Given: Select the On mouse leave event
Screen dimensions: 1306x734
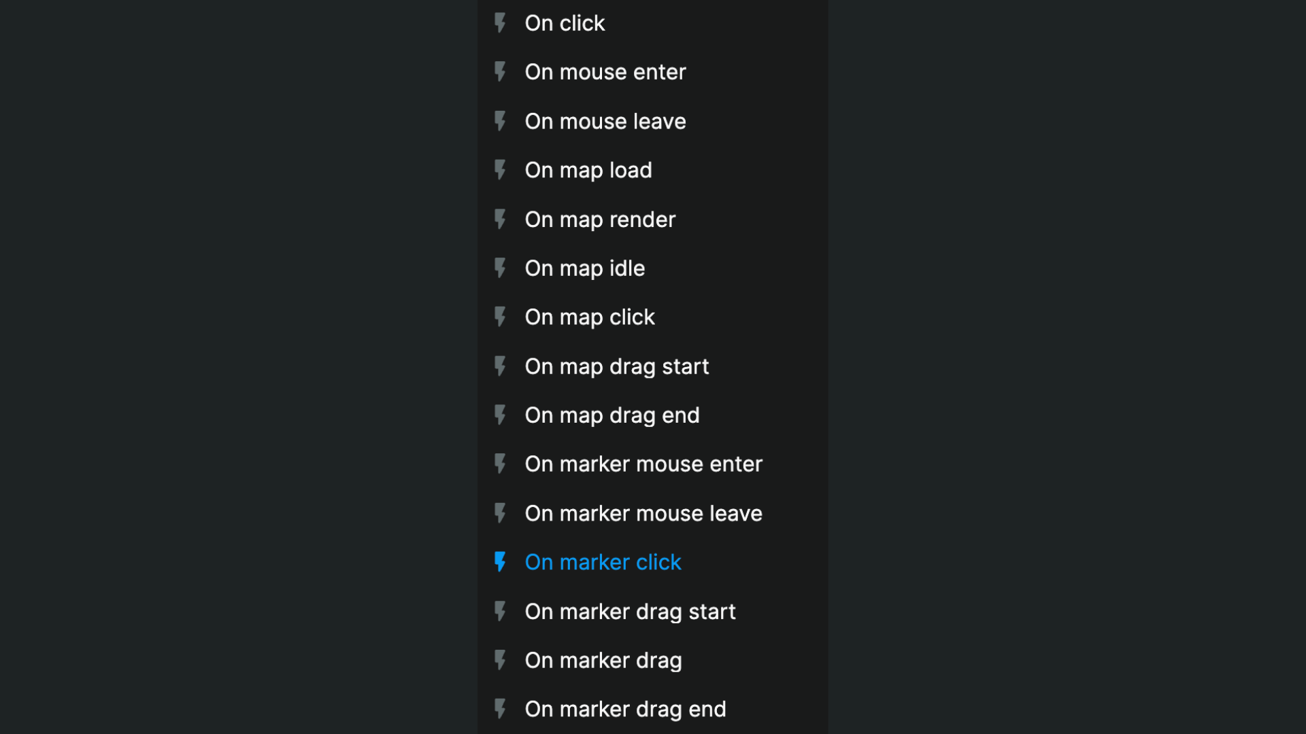Looking at the screenshot, I should click(605, 121).
